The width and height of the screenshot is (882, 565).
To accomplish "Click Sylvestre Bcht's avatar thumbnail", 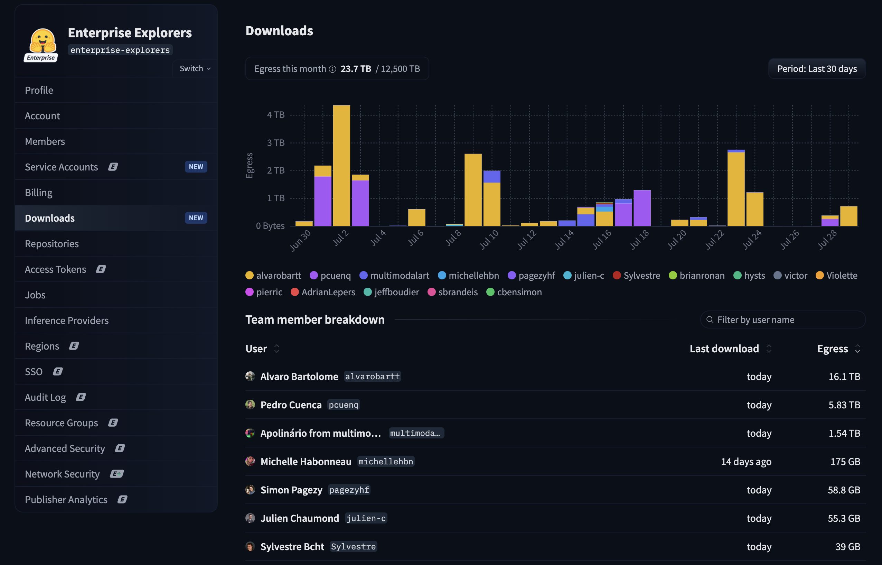I will 250,546.
